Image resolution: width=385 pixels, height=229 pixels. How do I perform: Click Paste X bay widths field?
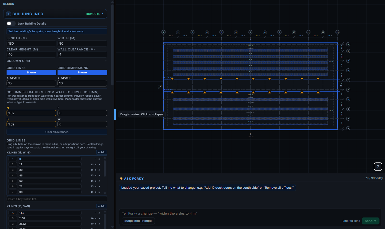click(x=57, y=199)
